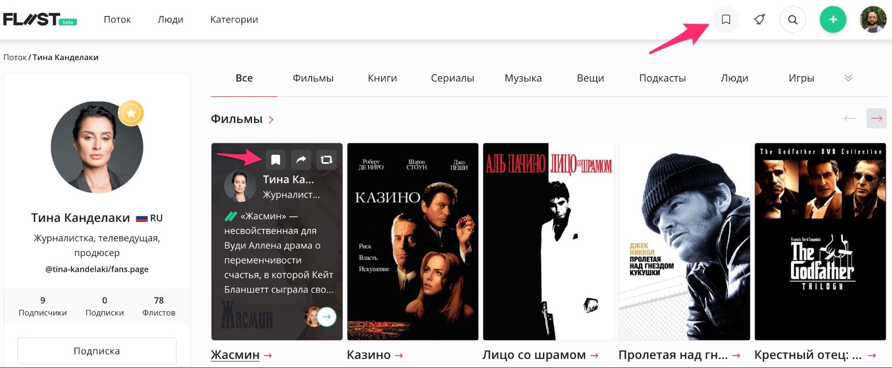Click the green plus create button
Screen dimensions: 892x368
[833, 20]
